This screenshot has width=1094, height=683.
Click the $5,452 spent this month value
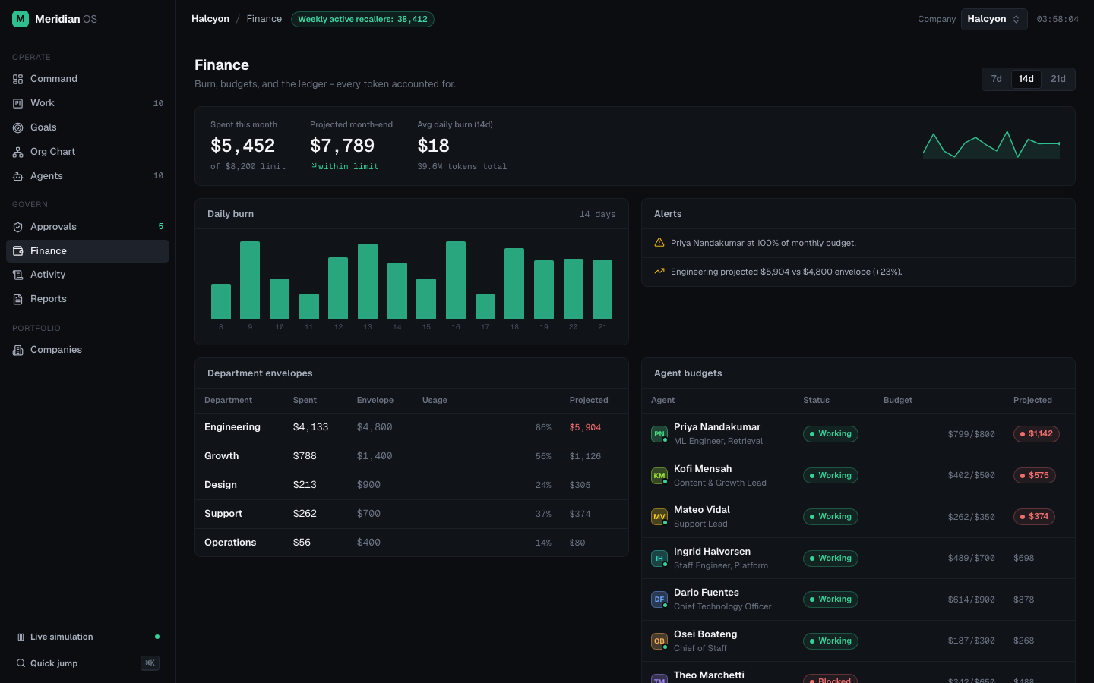(x=242, y=146)
